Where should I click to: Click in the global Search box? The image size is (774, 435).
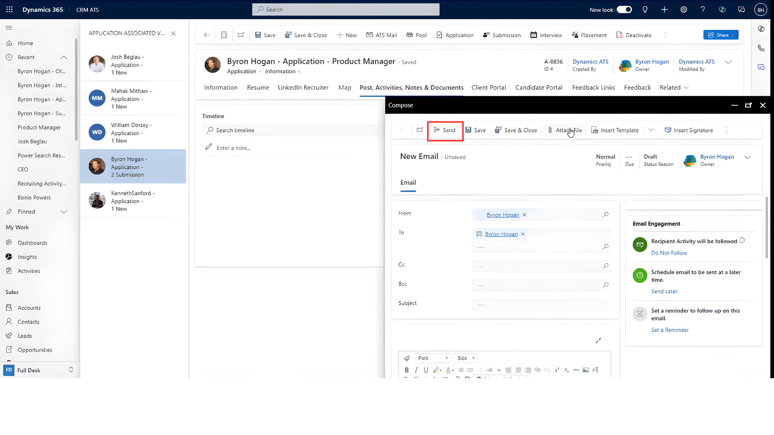pos(346,10)
